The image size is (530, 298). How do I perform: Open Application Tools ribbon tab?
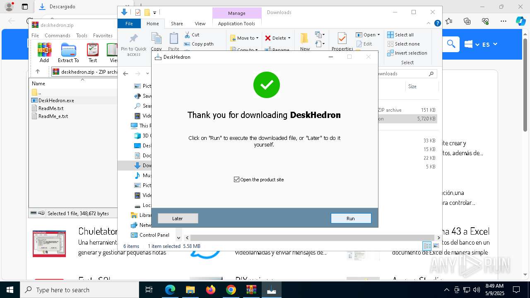point(236,24)
